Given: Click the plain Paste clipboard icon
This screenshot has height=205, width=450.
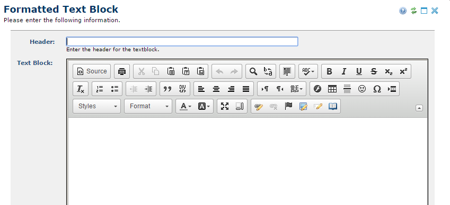Looking at the screenshot, I should coord(171,71).
